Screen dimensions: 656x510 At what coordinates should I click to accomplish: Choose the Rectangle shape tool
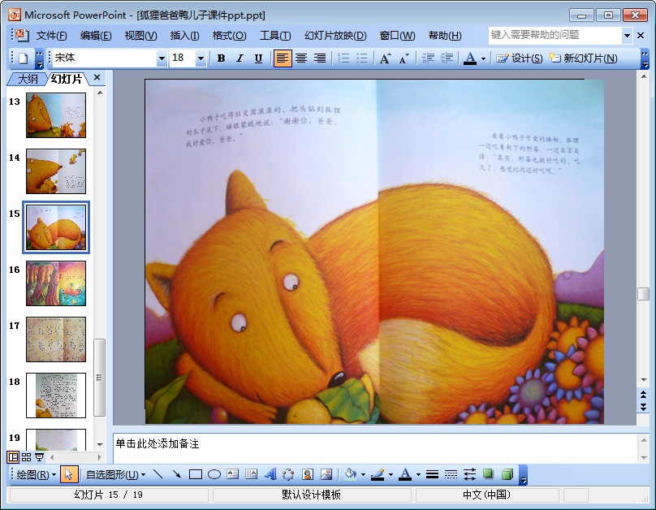click(196, 474)
